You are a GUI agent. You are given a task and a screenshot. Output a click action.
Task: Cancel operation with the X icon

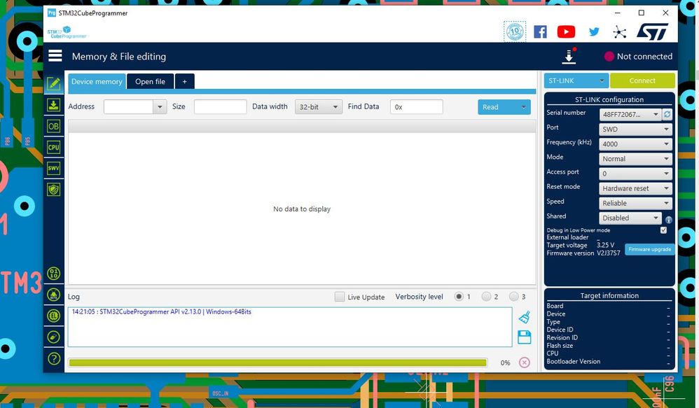tap(524, 362)
